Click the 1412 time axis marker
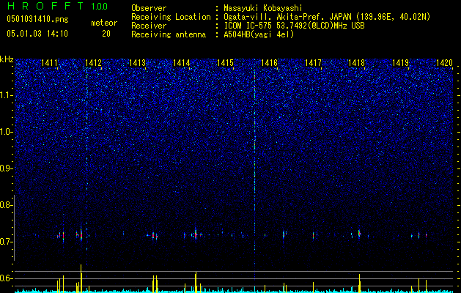The height and width of the screenshot is (293, 461). [x=94, y=62]
